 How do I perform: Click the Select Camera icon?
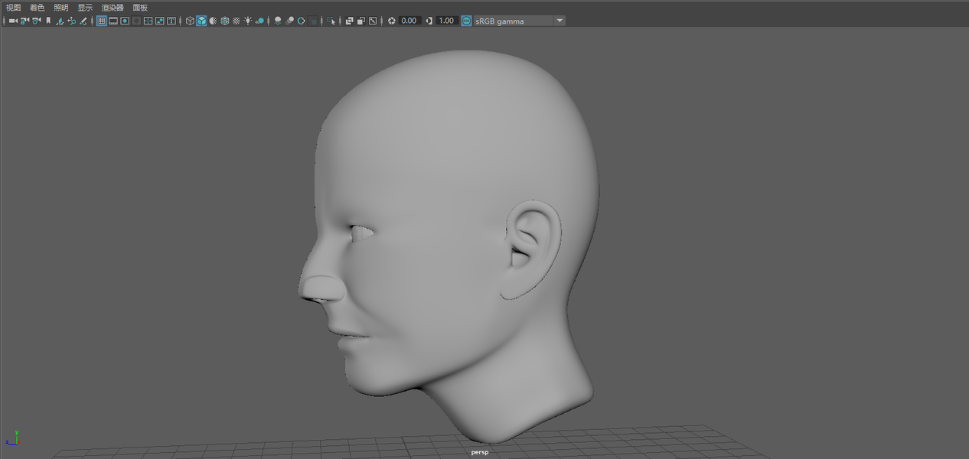click(13, 21)
